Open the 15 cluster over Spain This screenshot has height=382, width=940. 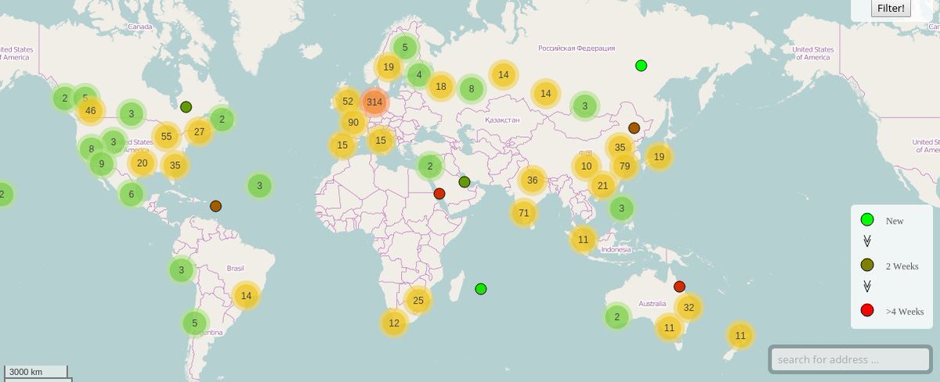[342, 145]
